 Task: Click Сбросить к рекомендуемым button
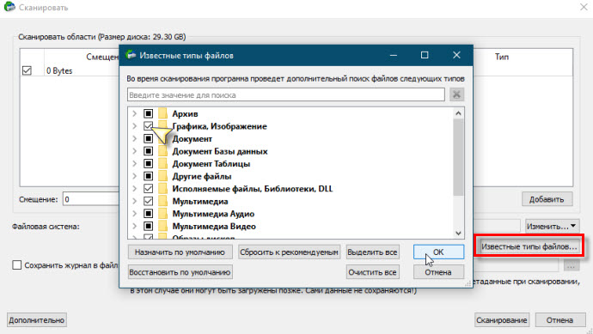289,252
